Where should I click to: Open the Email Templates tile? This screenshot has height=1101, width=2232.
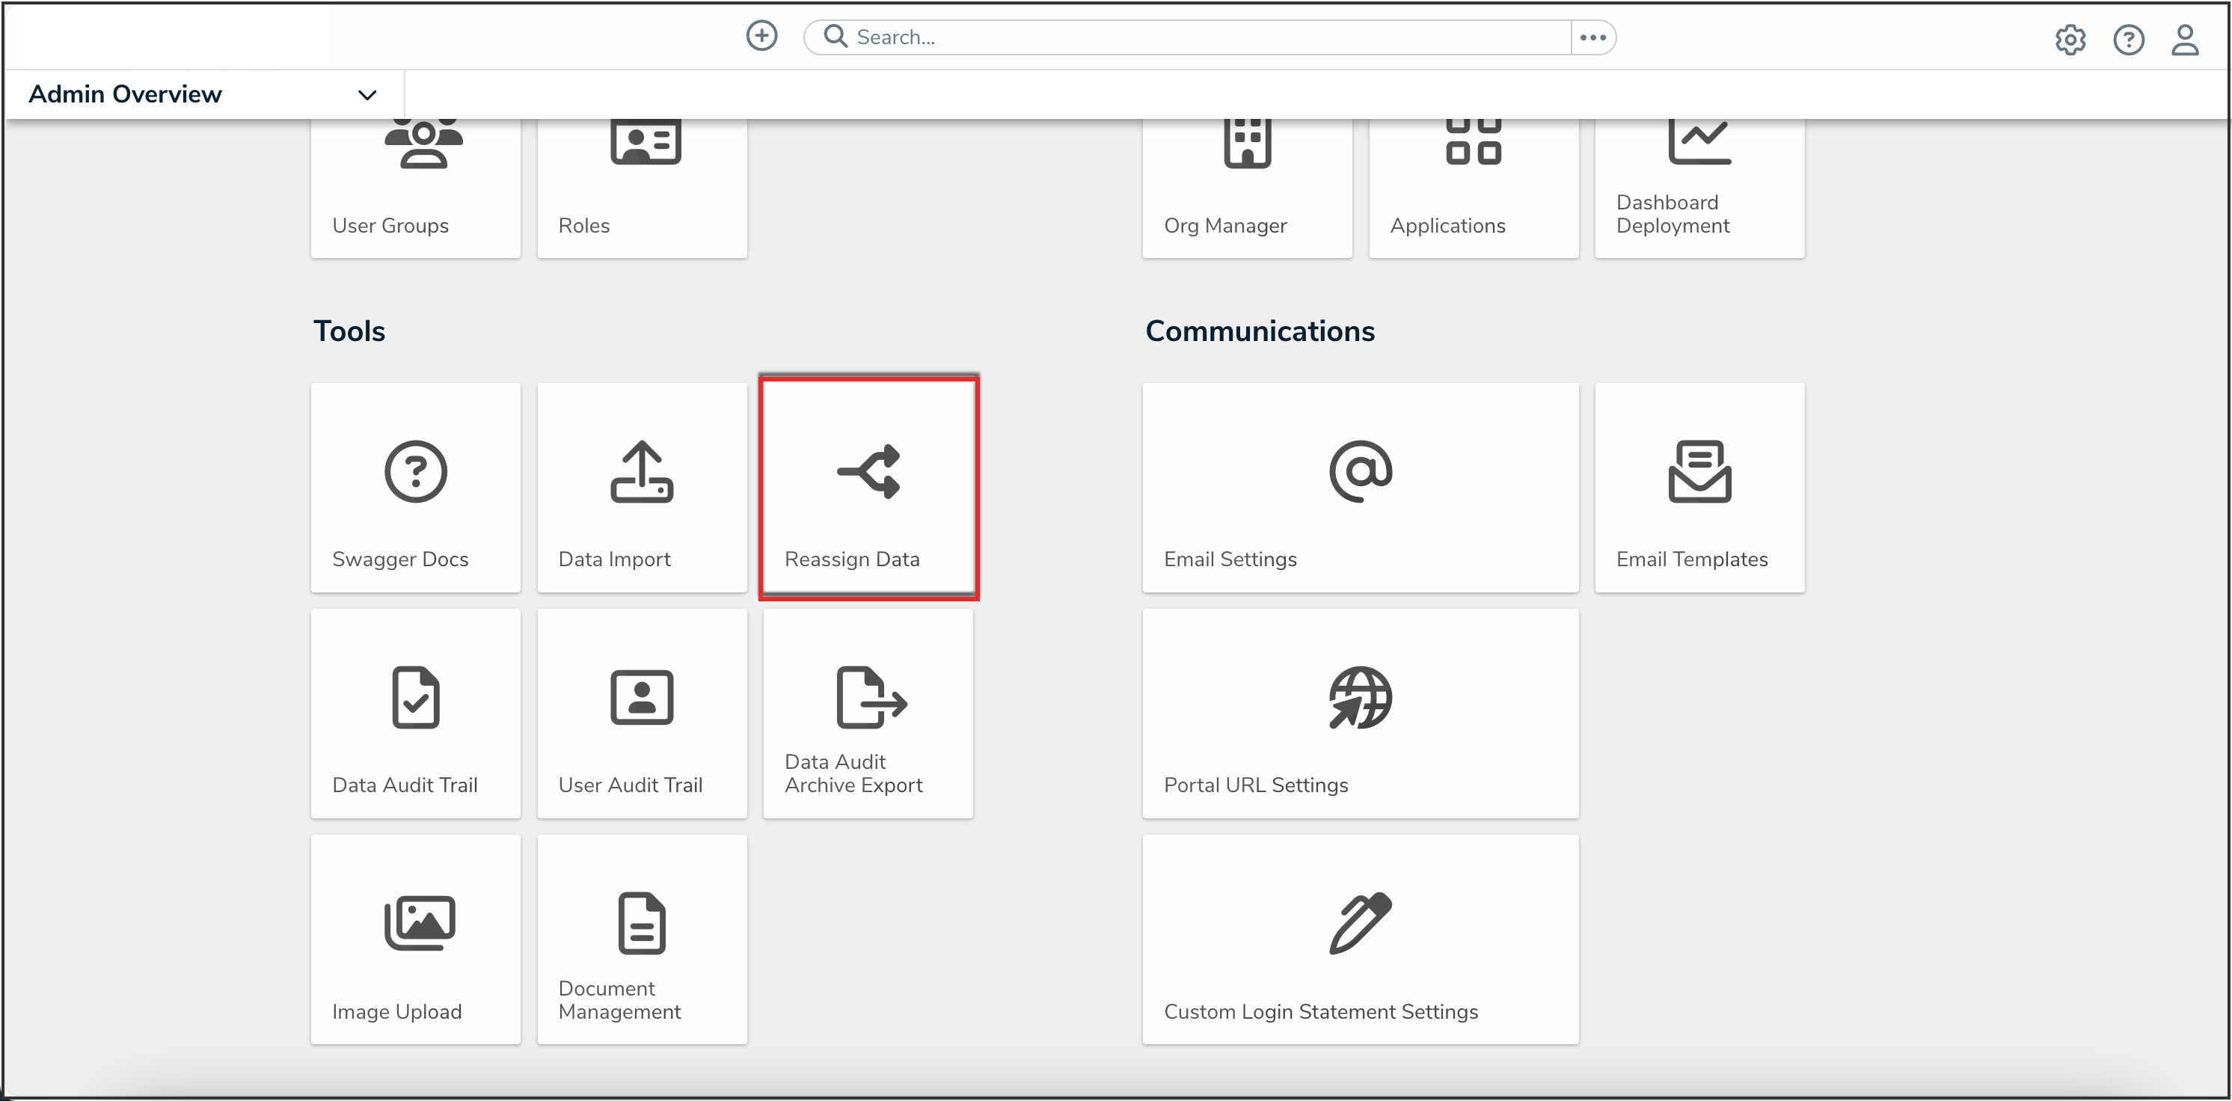(1699, 488)
